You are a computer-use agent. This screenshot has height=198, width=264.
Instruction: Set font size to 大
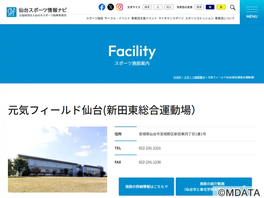pos(158,7)
